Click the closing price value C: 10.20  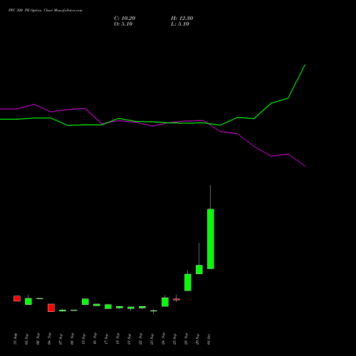click(x=125, y=19)
